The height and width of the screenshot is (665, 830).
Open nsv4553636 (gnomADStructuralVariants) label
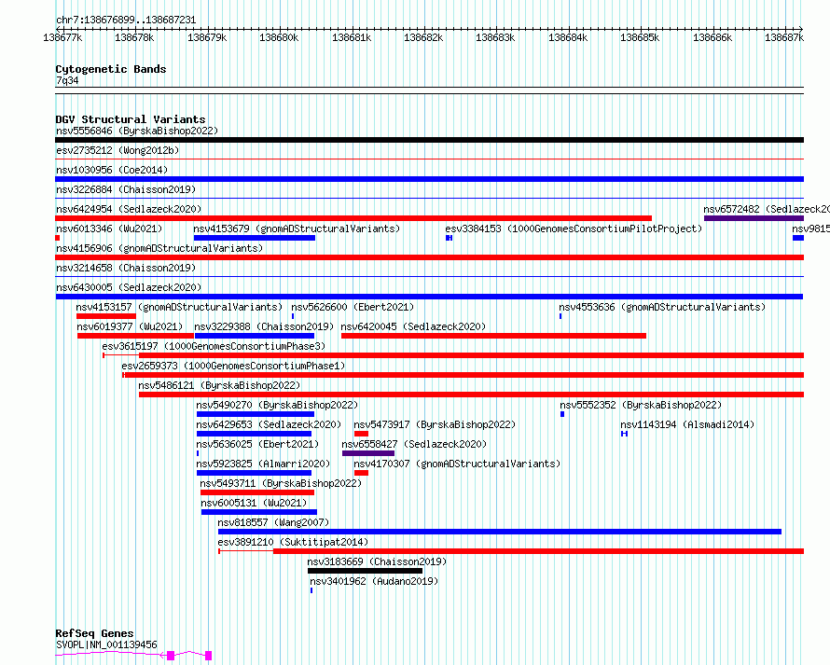[x=662, y=307]
